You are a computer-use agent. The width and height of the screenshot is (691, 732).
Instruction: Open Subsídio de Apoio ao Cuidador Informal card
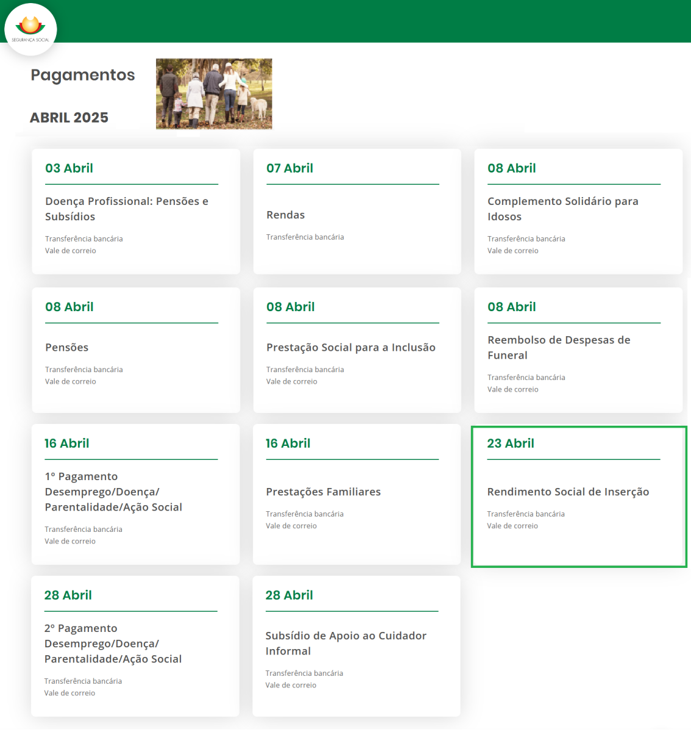[x=356, y=646]
